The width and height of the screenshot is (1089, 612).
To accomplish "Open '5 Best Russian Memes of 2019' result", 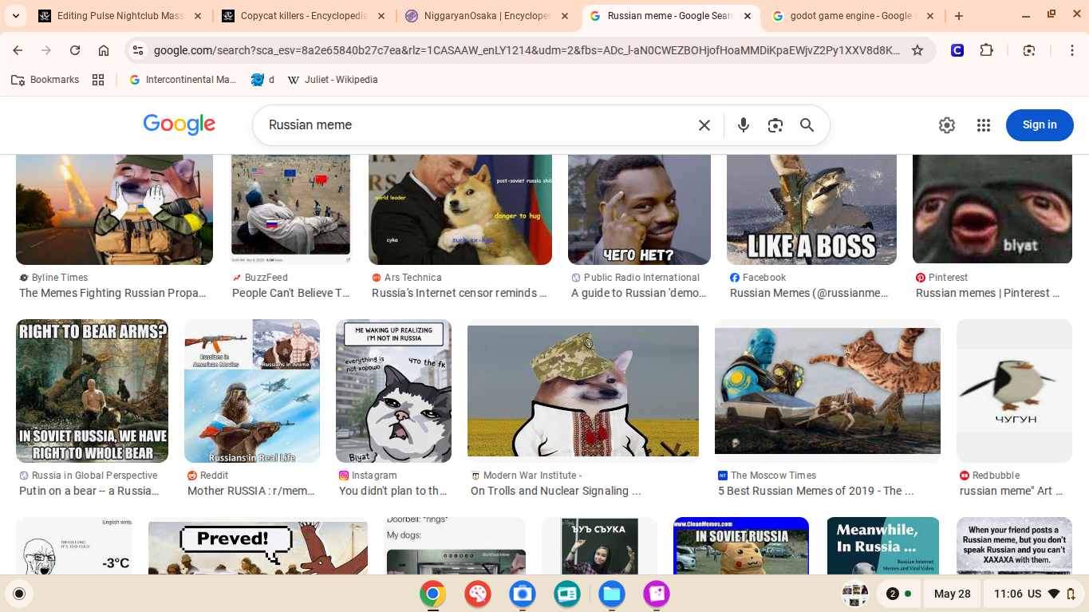I will pyautogui.click(x=816, y=491).
